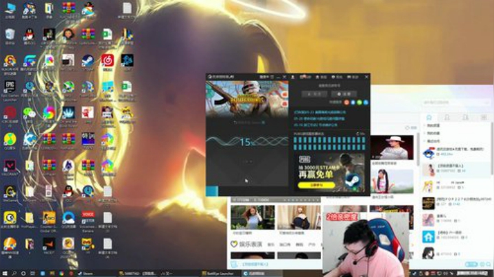Screen dimensions: 494x277
Task: Click the user profile icon in accelerator title bar
Action: pyautogui.click(x=293, y=77)
